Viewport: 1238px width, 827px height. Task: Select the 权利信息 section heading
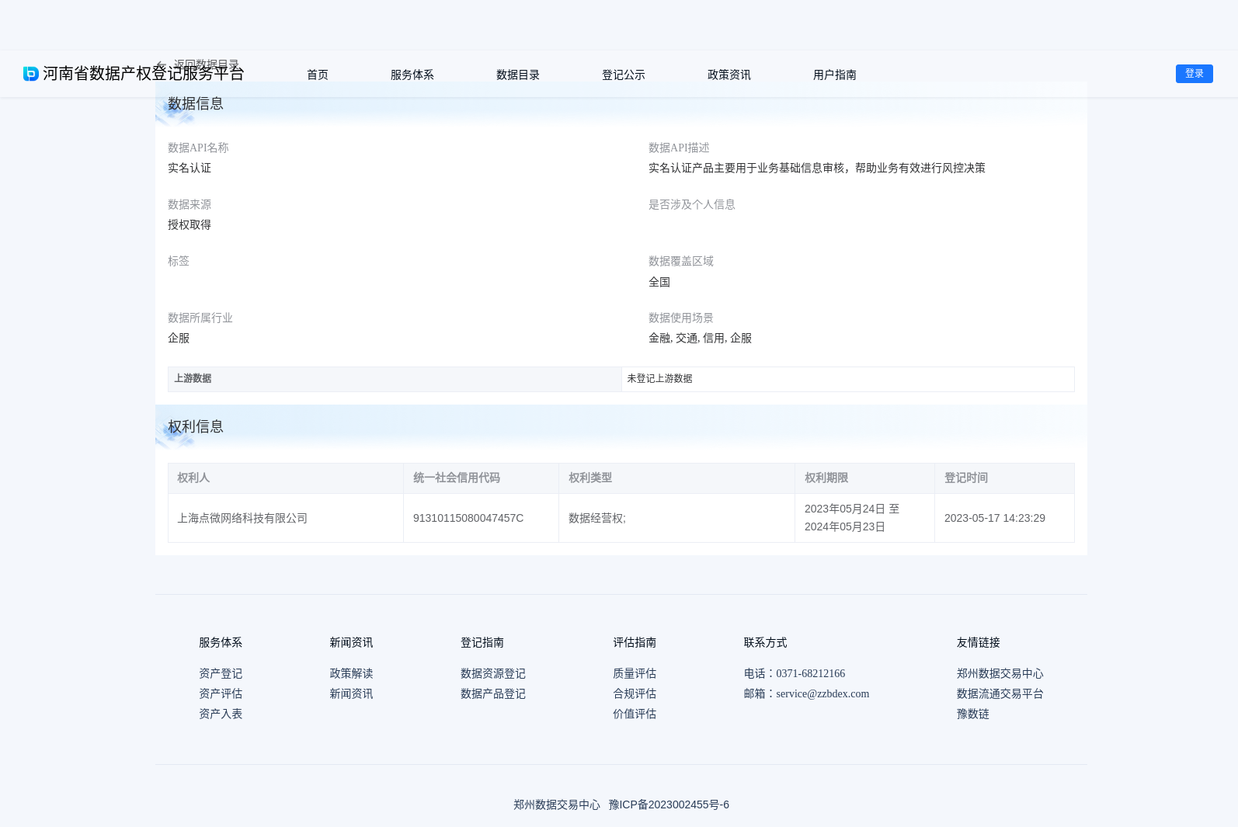196,426
